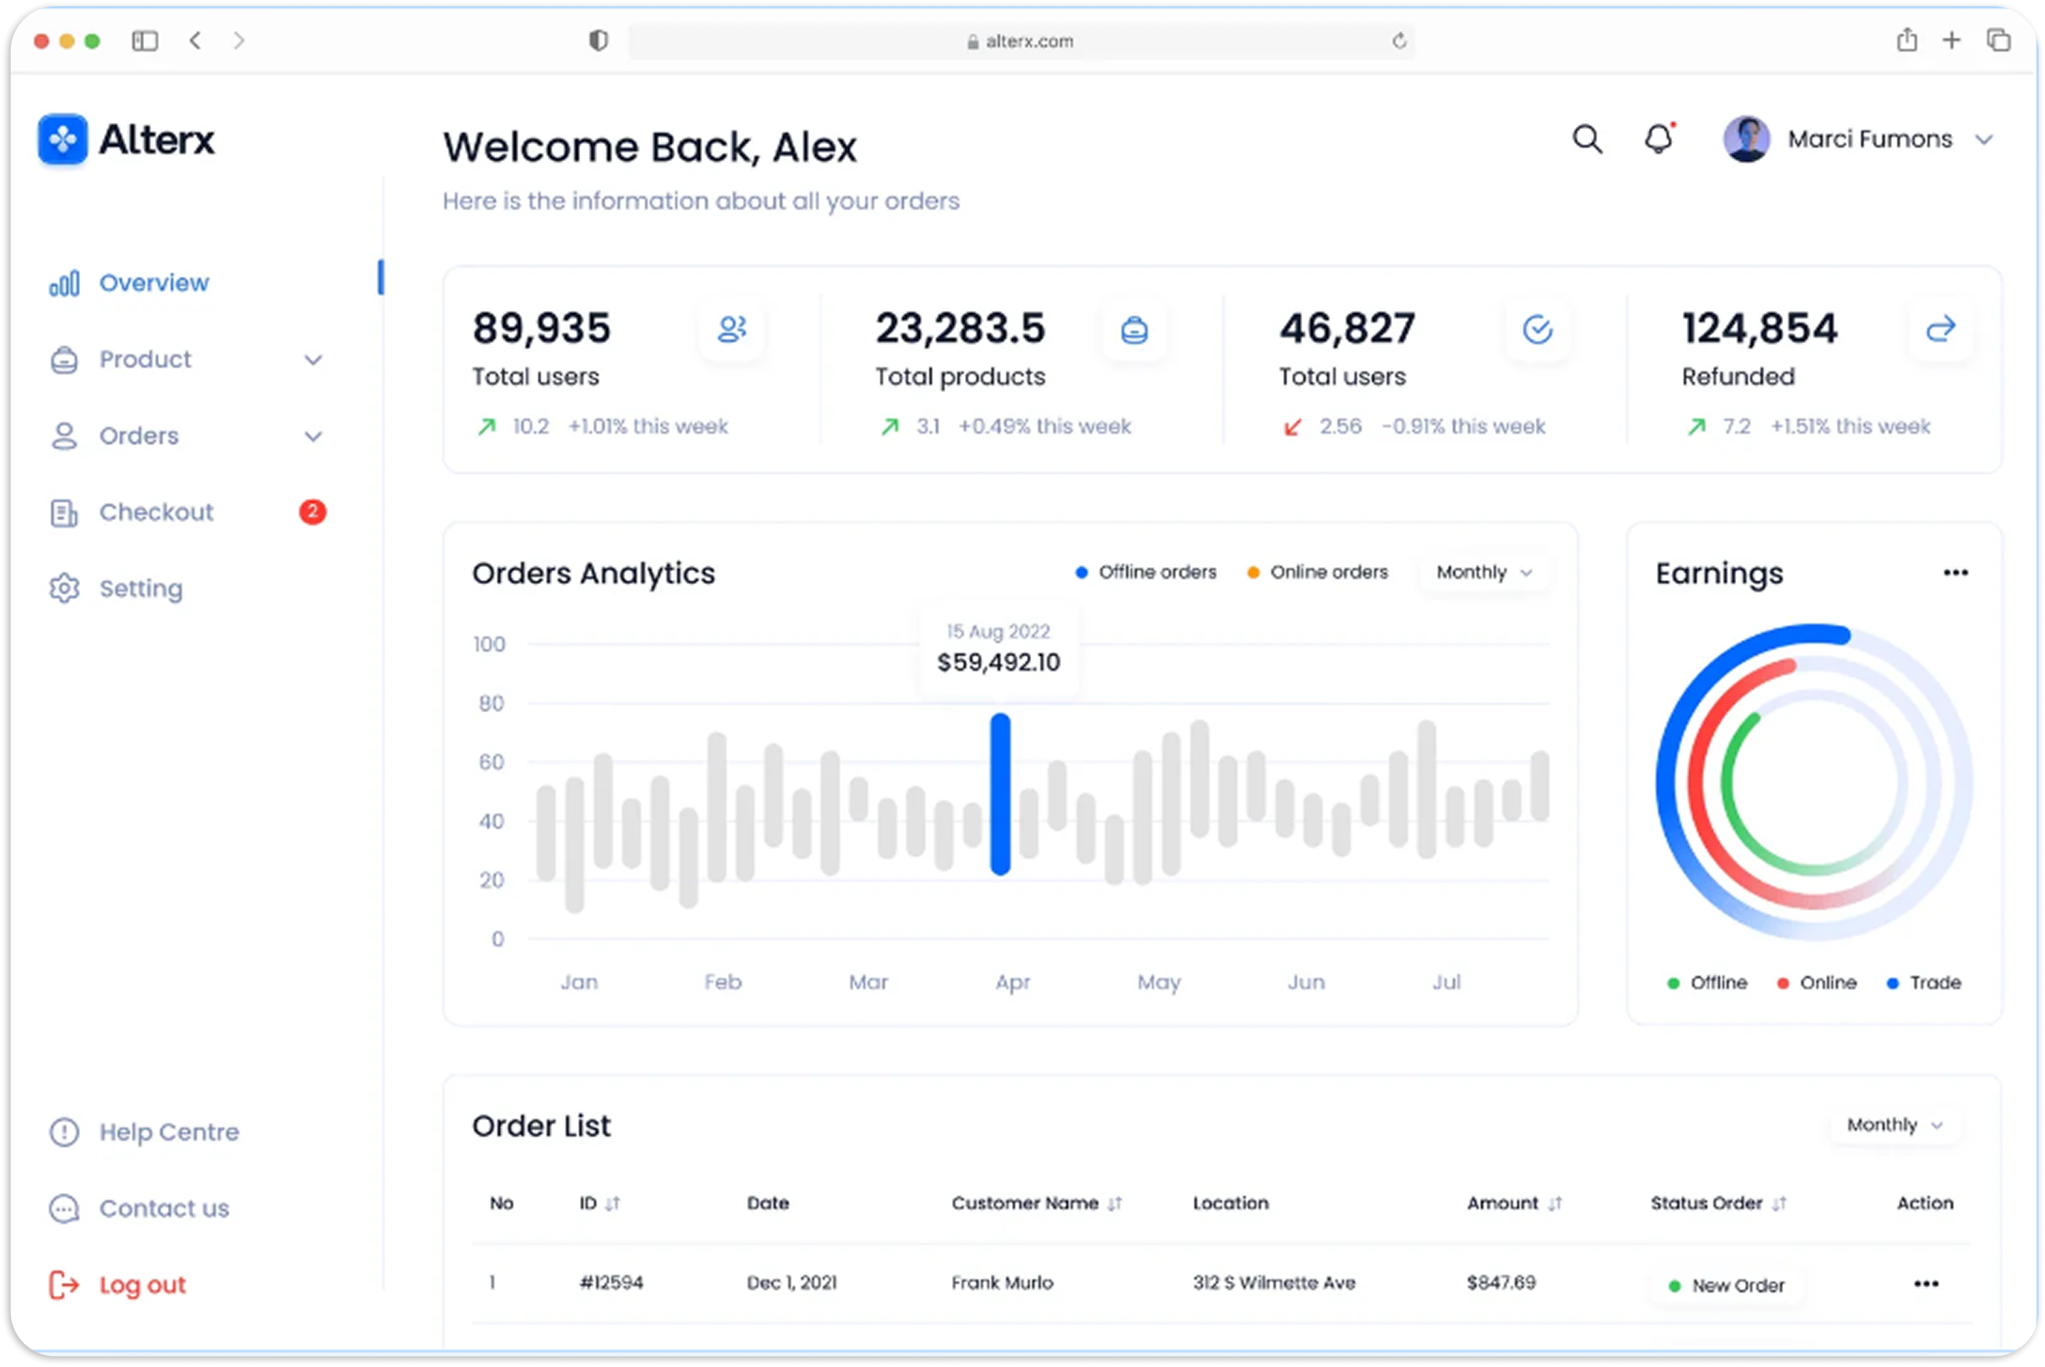Click the browser address bar alterx.com

(1020, 41)
